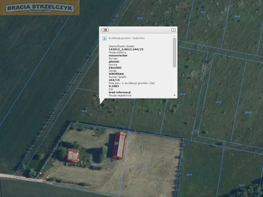
Task: Click the small red-outlined square building
Action: [x=73, y=155]
